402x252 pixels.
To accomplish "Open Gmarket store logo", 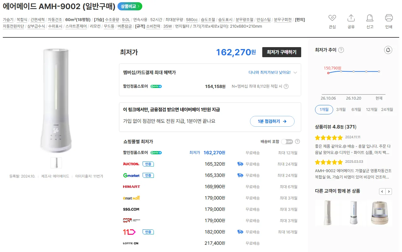I will click(131, 175).
